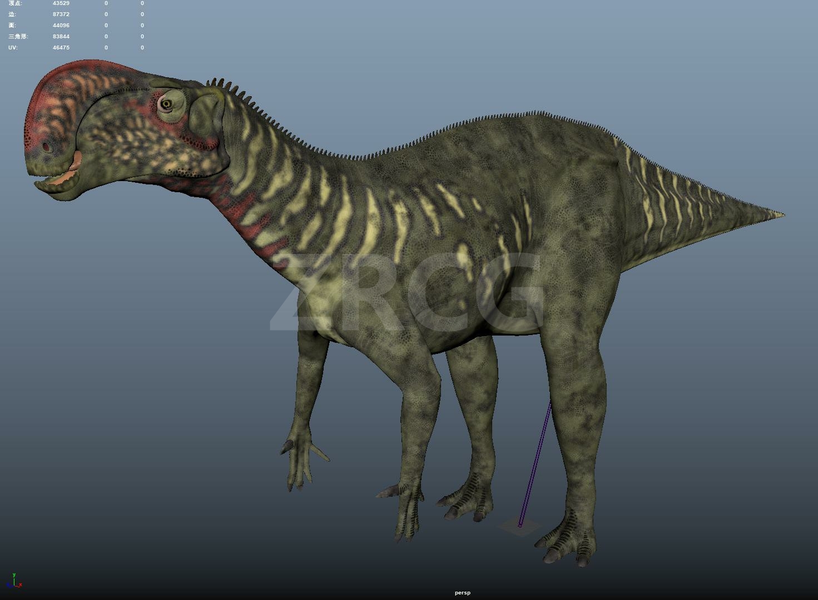This screenshot has width=818, height=600.
Task: Select the triangle count value 83844
Action: [61, 37]
